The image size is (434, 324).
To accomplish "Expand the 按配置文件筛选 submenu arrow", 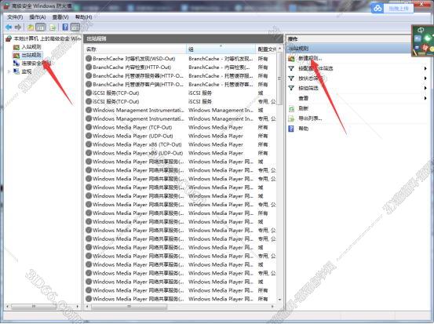I will coord(425,68).
